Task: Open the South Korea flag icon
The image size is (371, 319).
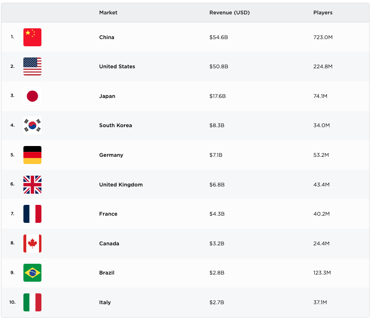Action: [32, 125]
